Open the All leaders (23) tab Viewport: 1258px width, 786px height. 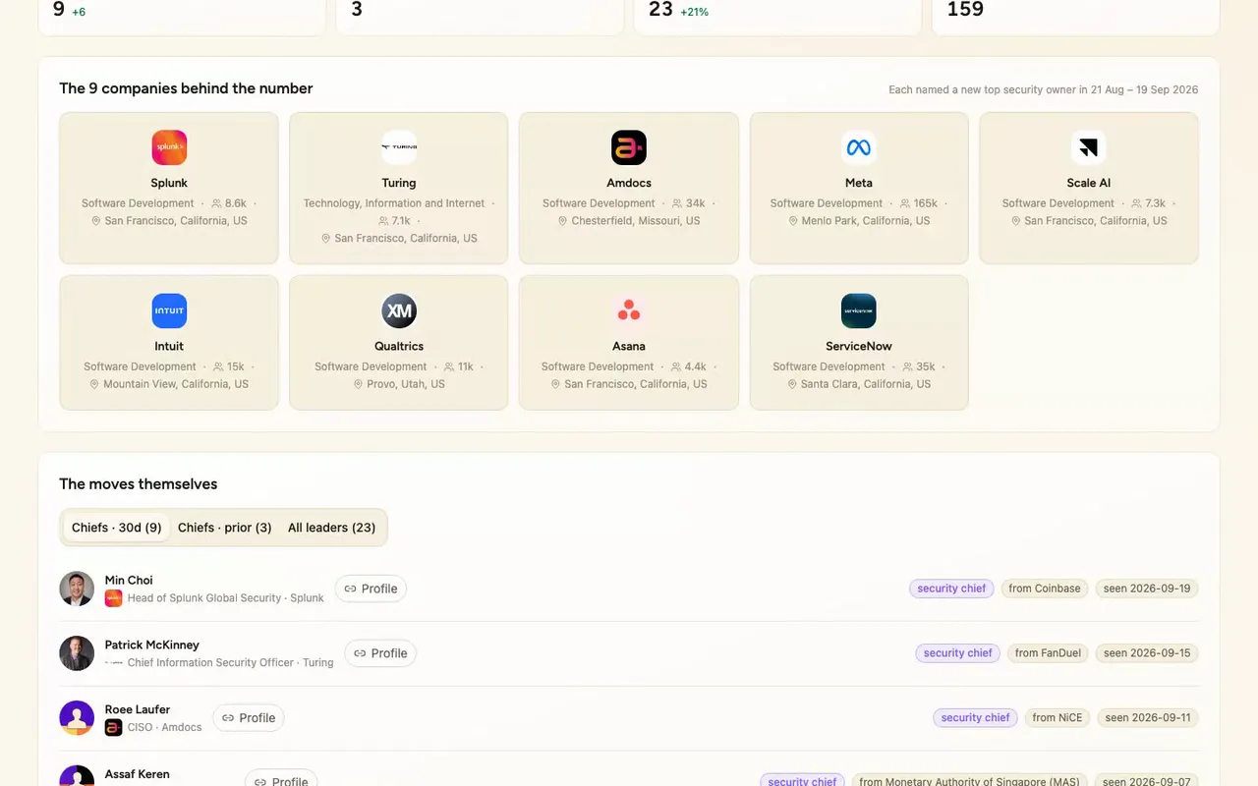tap(332, 528)
